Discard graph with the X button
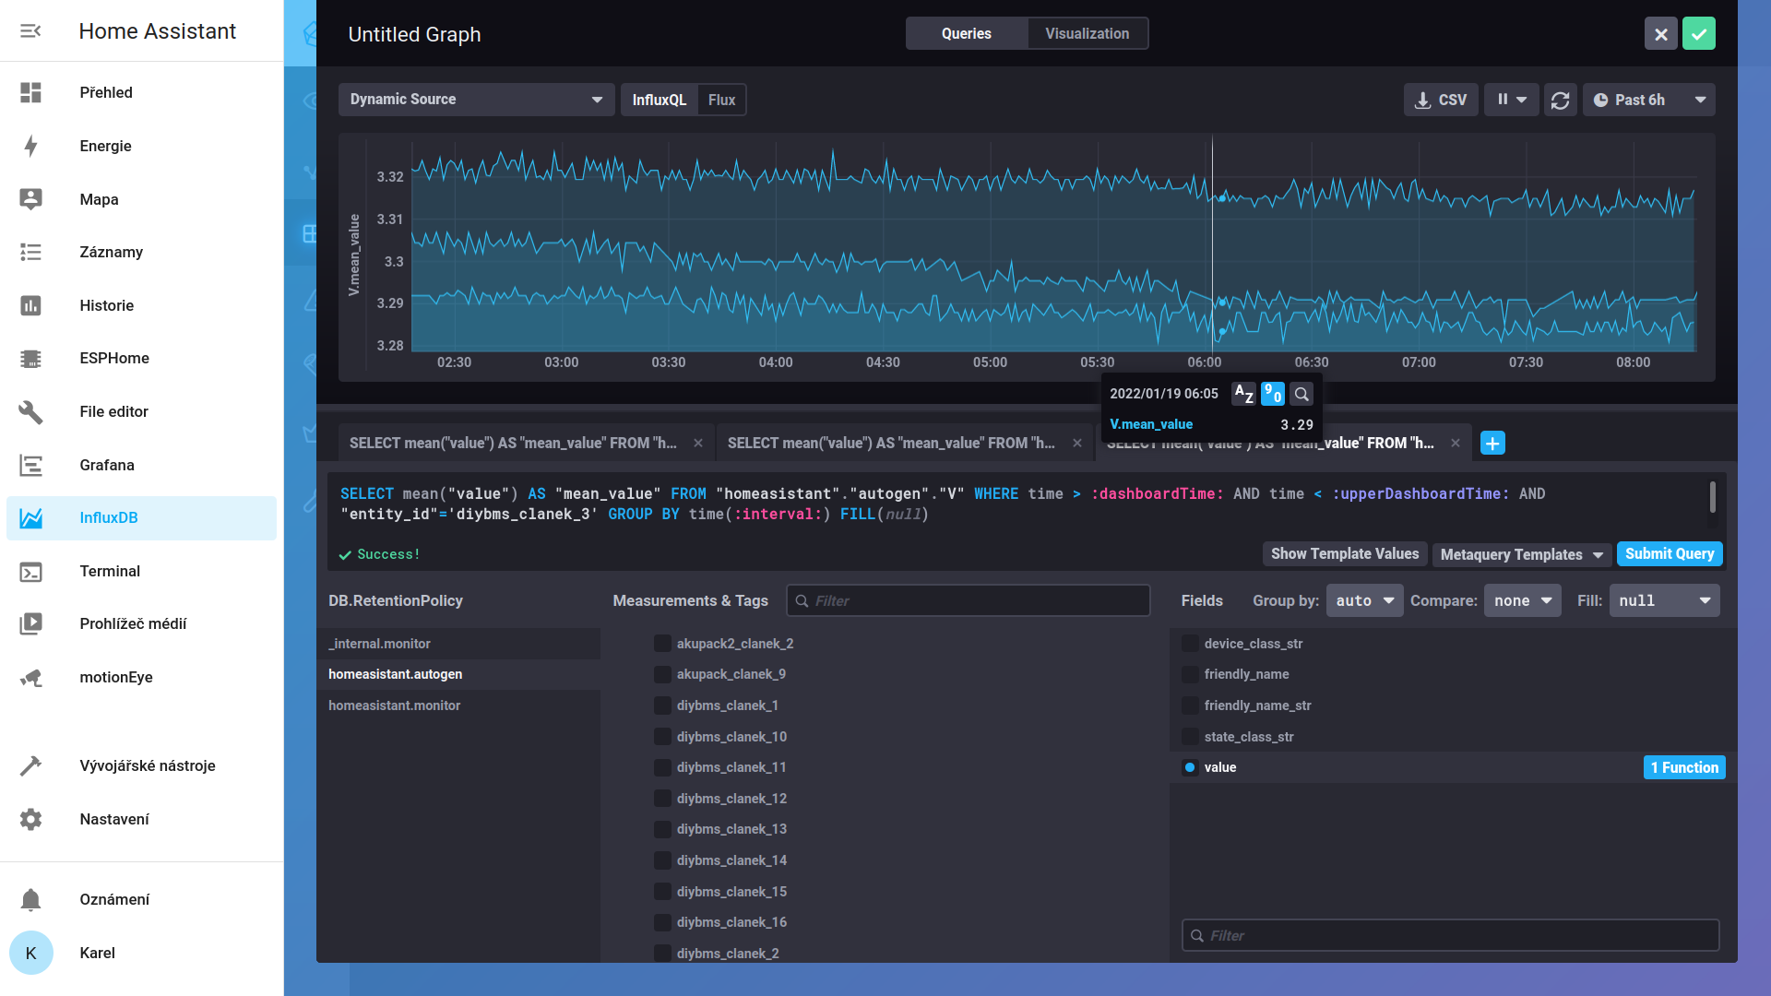Image resolution: width=1771 pixels, height=996 pixels. click(1660, 34)
